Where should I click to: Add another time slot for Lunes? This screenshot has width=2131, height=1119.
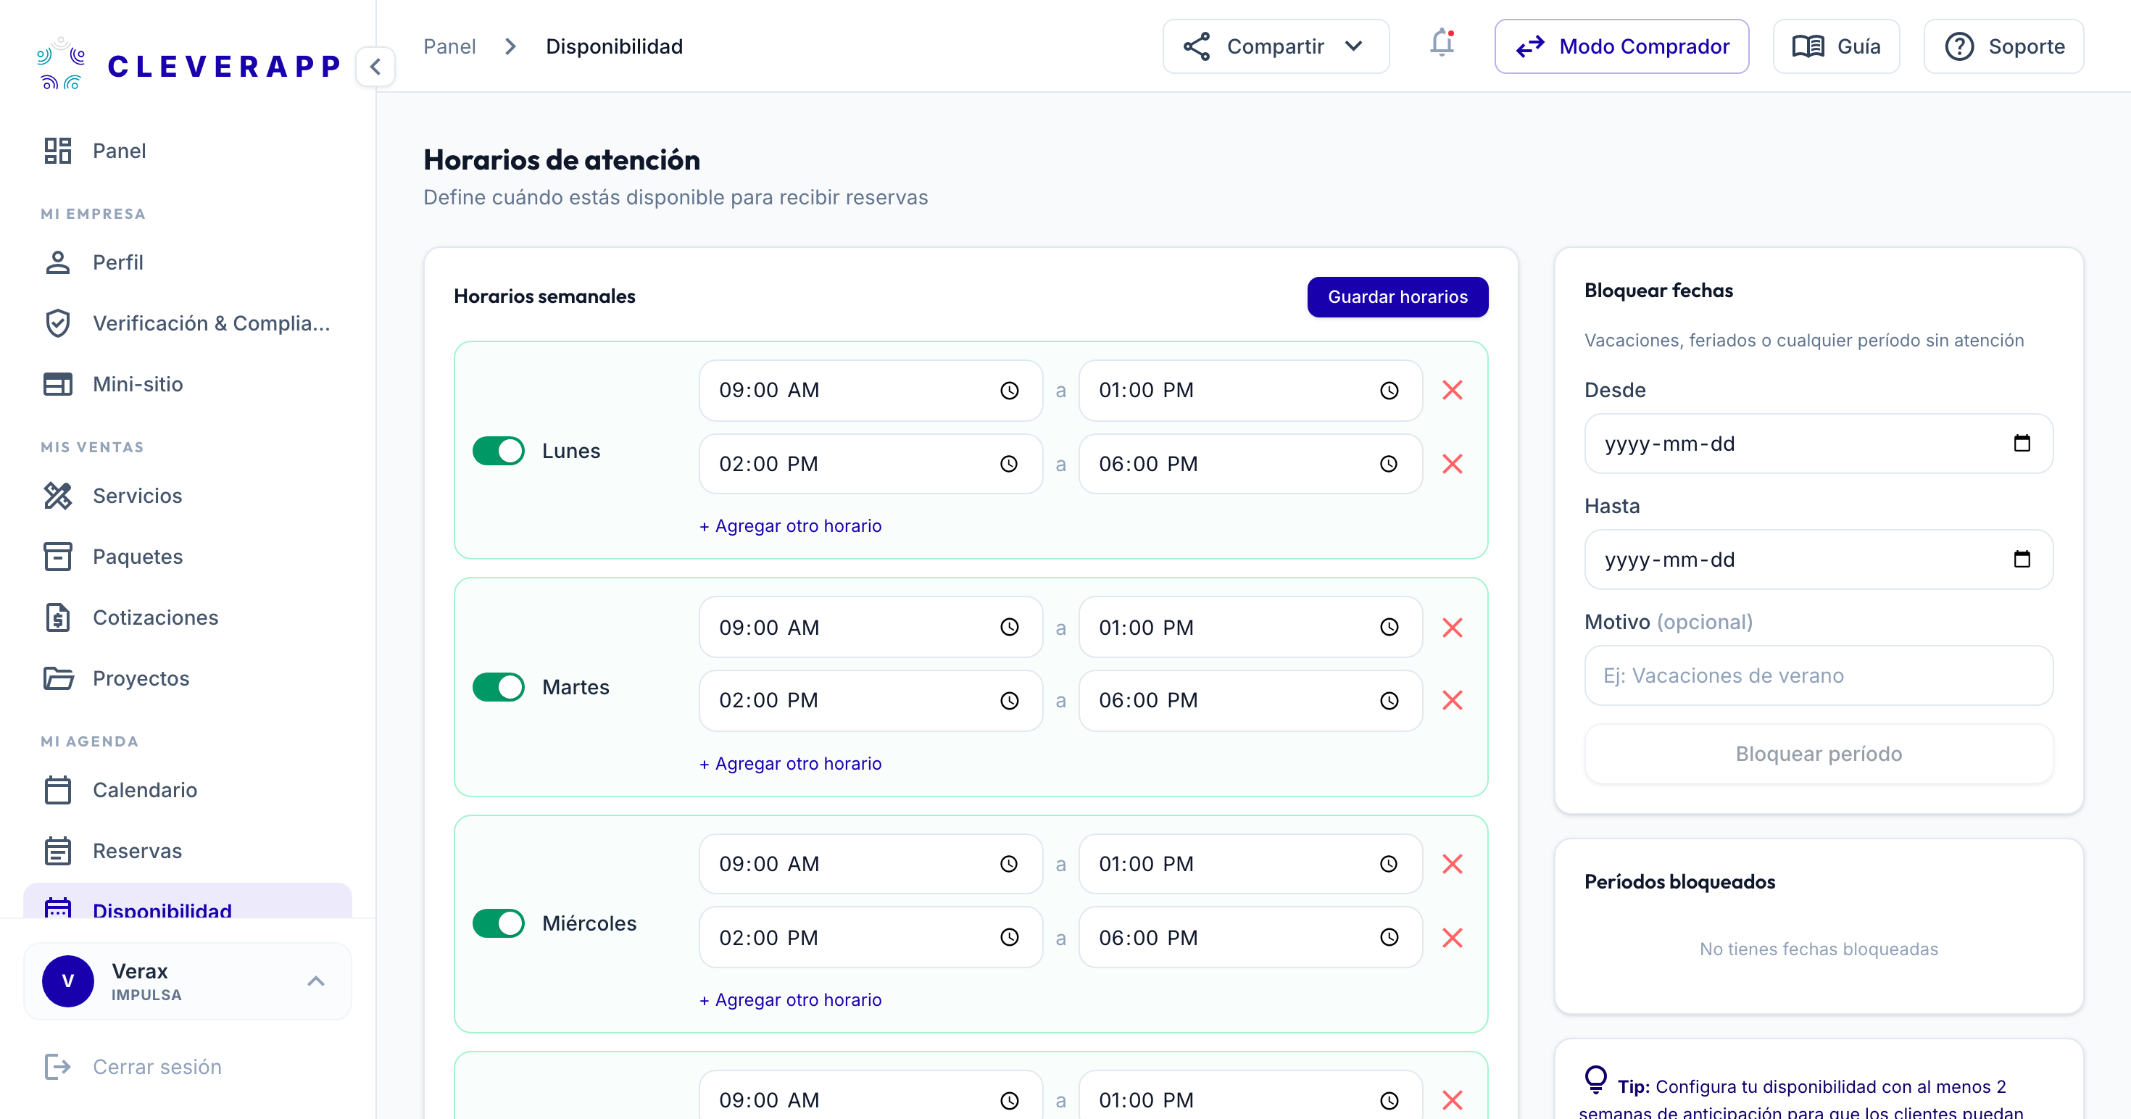[x=791, y=526]
